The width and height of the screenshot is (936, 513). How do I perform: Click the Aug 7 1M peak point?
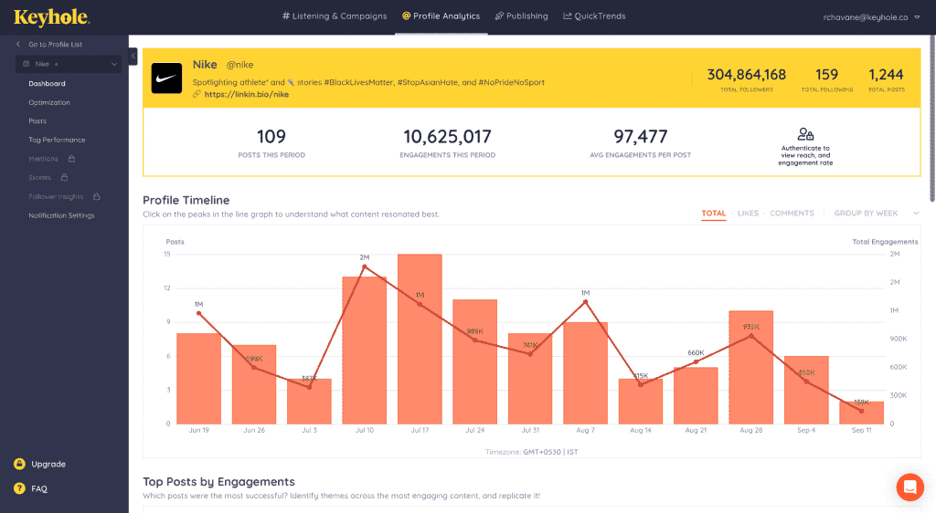tap(586, 302)
